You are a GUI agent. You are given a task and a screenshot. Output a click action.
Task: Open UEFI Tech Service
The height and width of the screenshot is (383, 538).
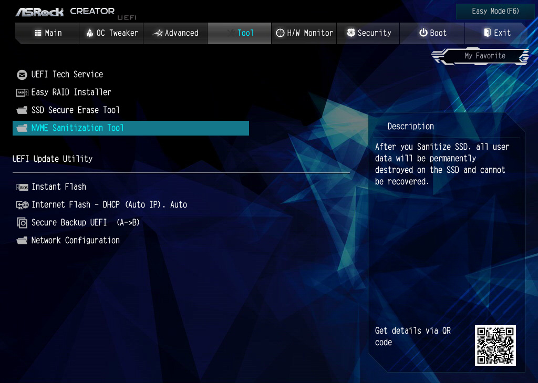(67, 75)
